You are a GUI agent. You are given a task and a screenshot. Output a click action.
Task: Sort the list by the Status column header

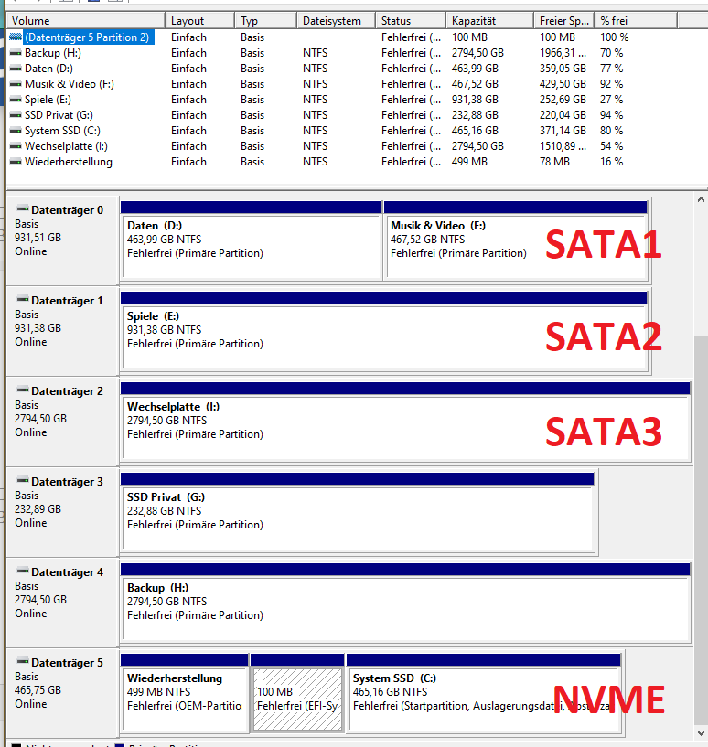[411, 21]
